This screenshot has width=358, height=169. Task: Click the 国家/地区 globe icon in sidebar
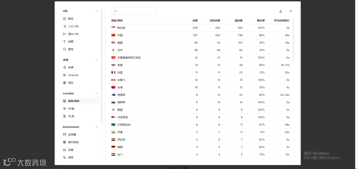click(64, 101)
